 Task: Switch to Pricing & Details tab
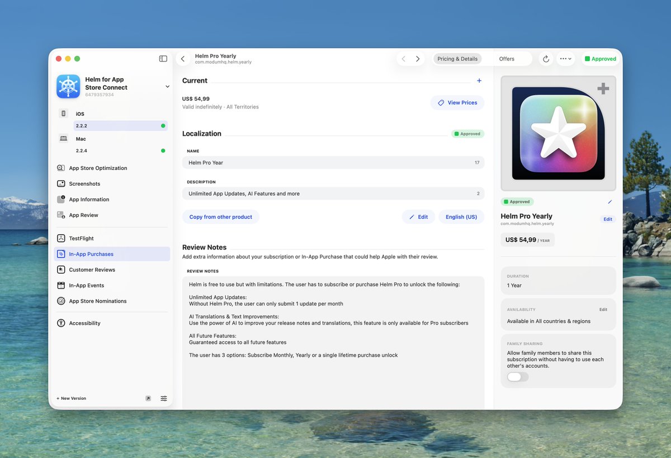coord(457,59)
